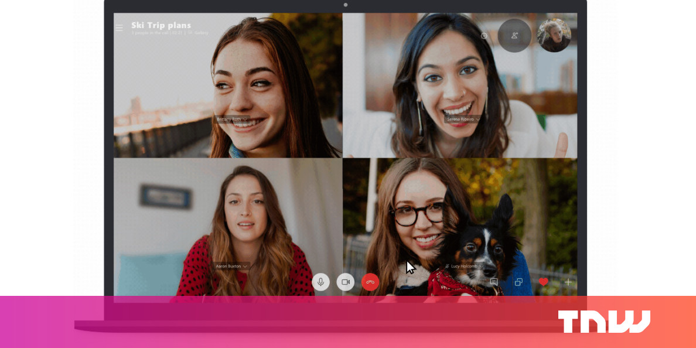Open the hamburger menu
The image size is (696, 348).
pos(119,28)
